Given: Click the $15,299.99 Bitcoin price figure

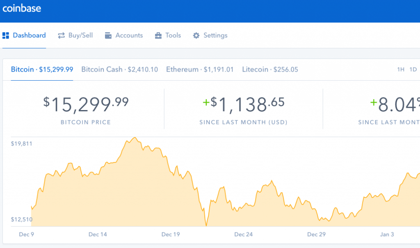Looking at the screenshot, I should click(x=86, y=104).
